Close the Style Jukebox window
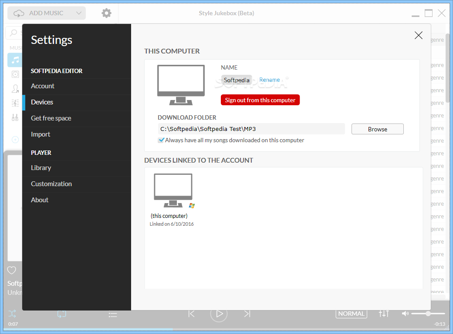The height and width of the screenshot is (334, 453). (x=441, y=13)
